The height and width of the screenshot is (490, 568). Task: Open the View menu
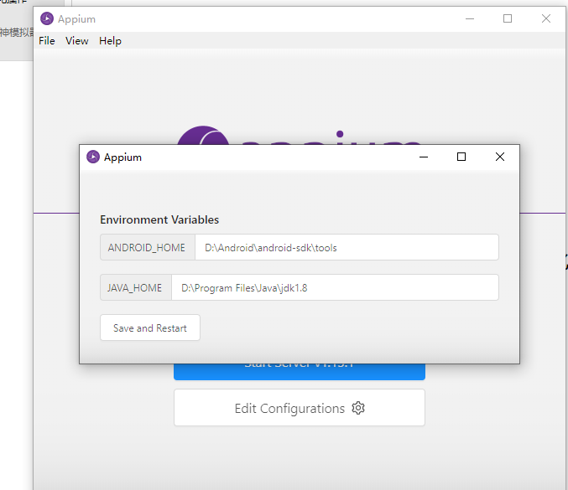76,40
